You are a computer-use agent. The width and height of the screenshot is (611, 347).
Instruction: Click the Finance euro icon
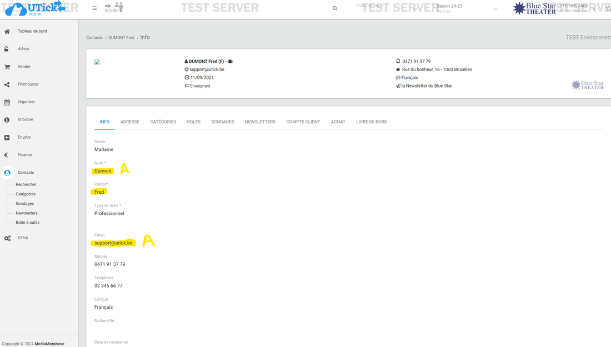7,155
